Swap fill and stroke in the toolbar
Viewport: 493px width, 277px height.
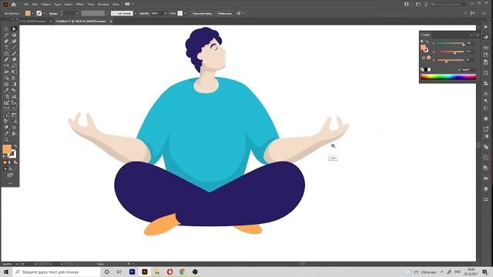15,146
